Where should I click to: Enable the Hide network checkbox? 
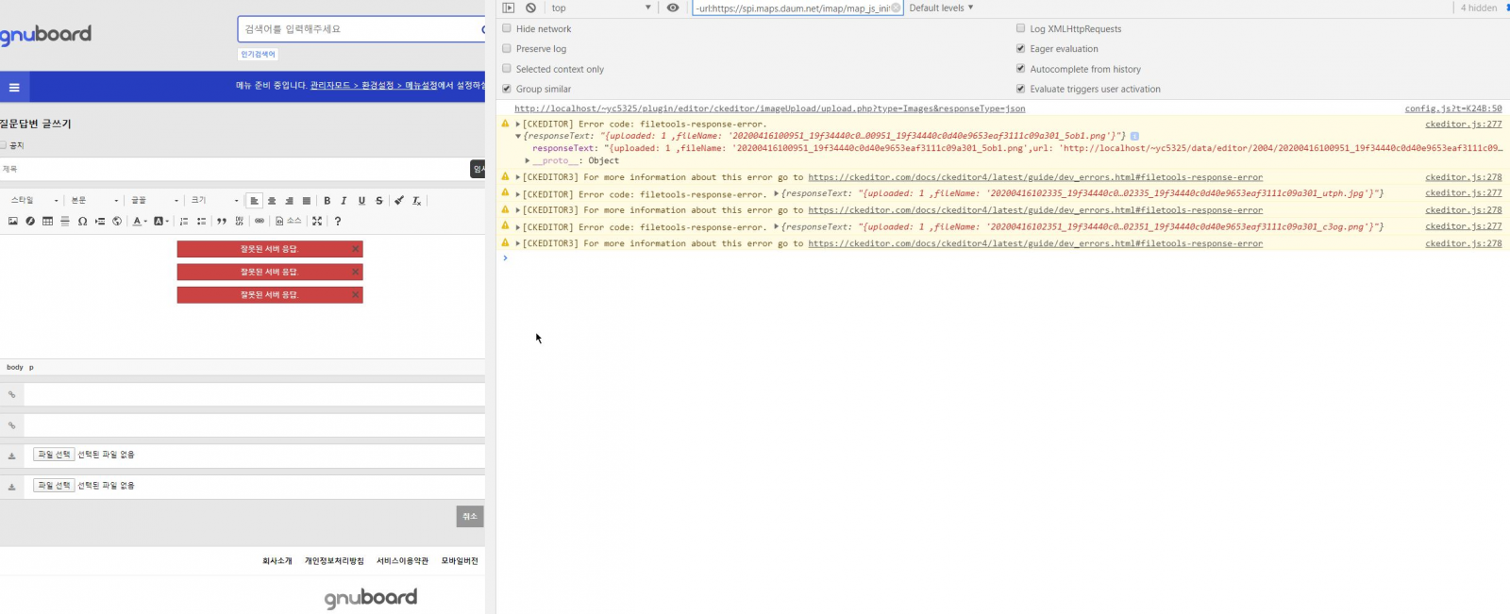(507, 29)
